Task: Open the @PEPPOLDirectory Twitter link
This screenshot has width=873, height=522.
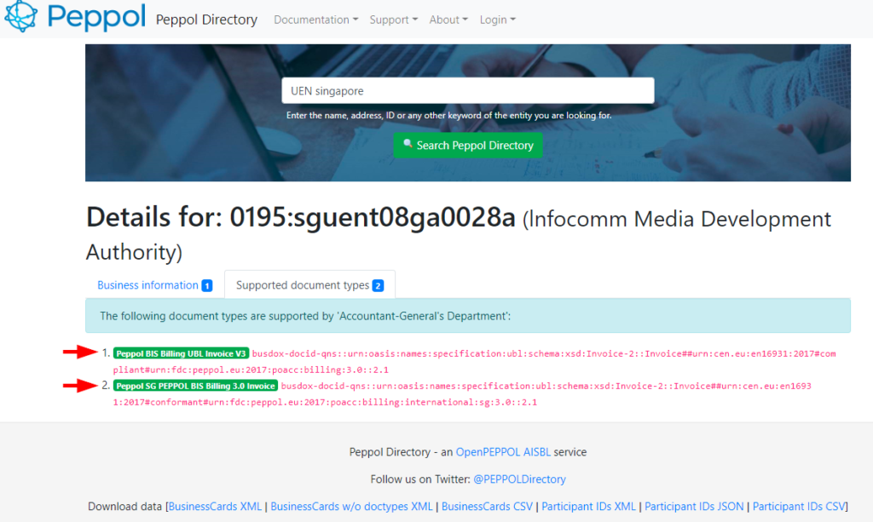Action: tap(519, 479)
